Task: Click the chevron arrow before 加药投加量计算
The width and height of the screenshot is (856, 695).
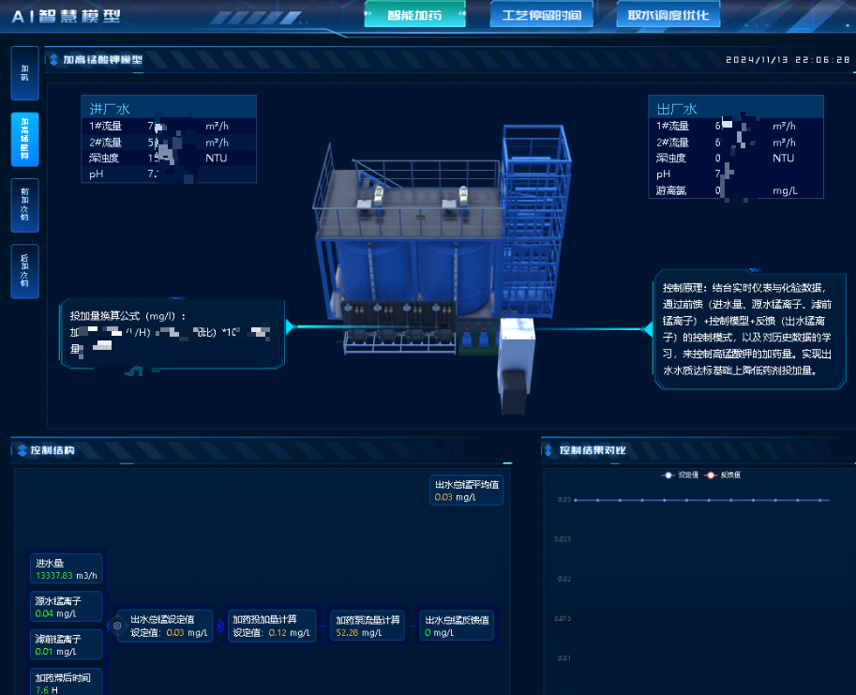Action: point(221,626)
